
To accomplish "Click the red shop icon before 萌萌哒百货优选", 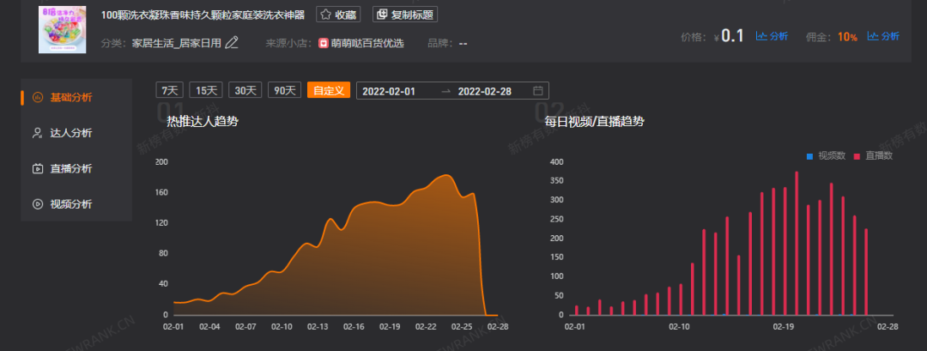I will pos(324,43).
